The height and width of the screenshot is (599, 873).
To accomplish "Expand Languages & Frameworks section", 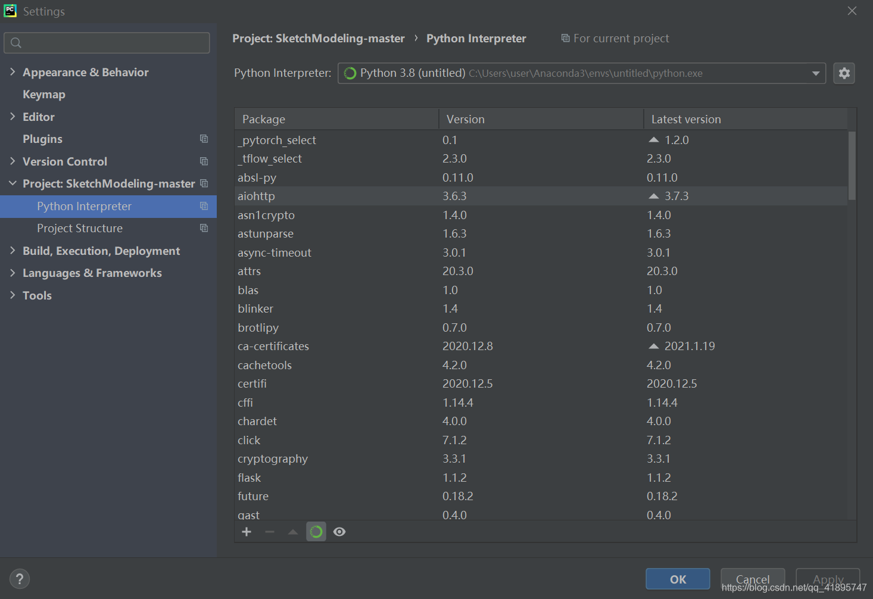I will point(13,273).
